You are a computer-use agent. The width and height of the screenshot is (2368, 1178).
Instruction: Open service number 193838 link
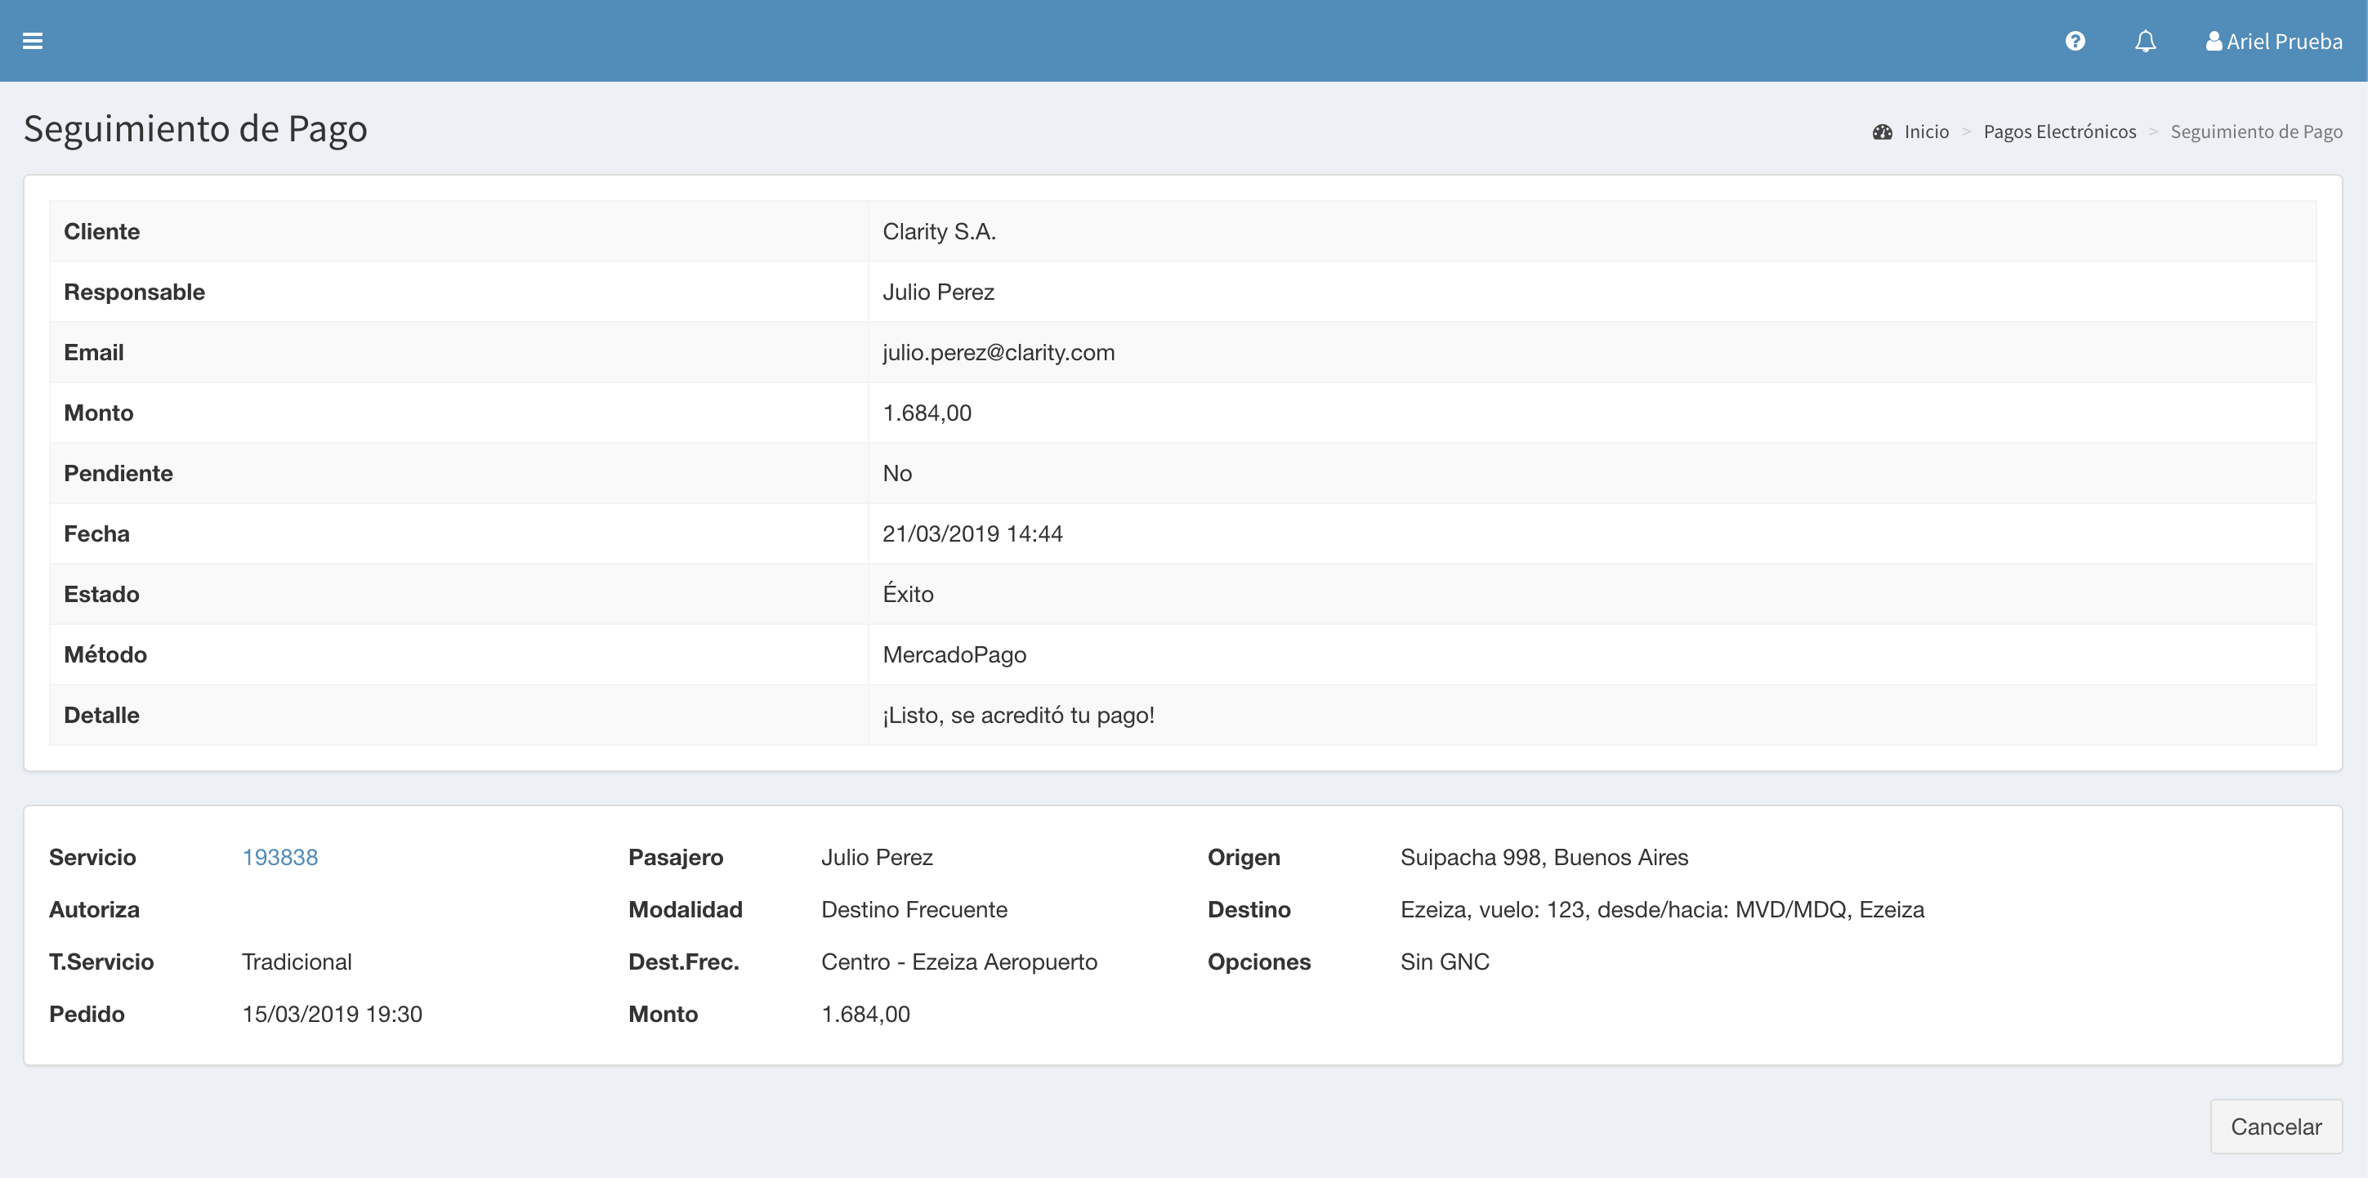[279, 857]
